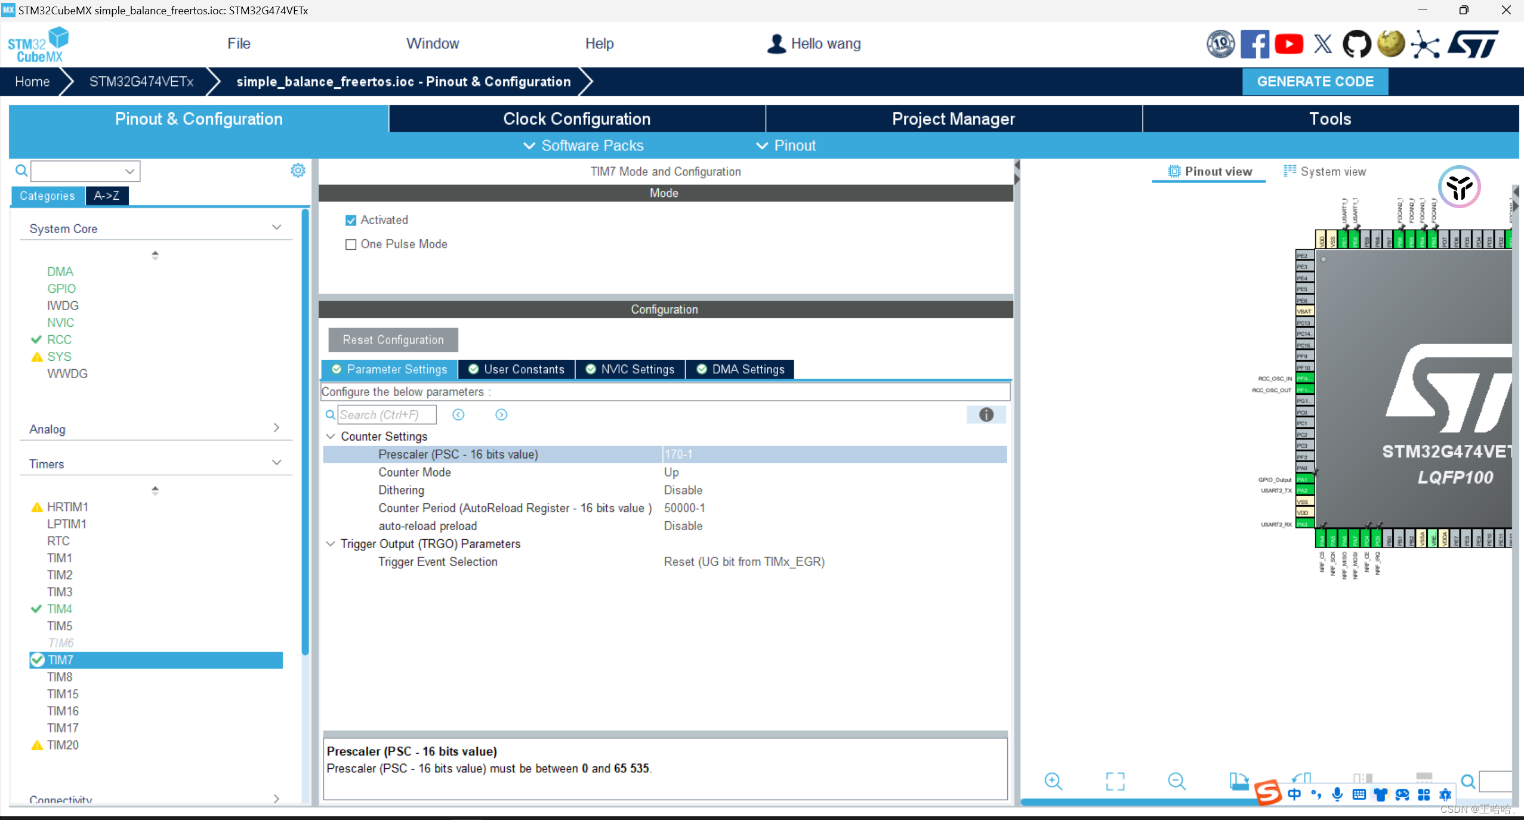Click the parameter info icon
1524x820 pixels.
986,414
